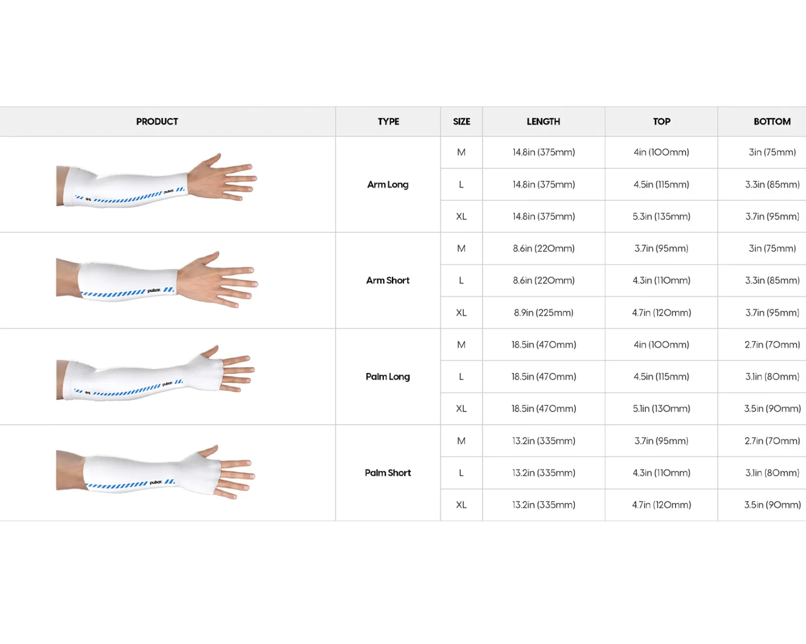Select the Palm Short sleeve product image
Viewport: 806px width, 644px height.
[x=156, y=472]
